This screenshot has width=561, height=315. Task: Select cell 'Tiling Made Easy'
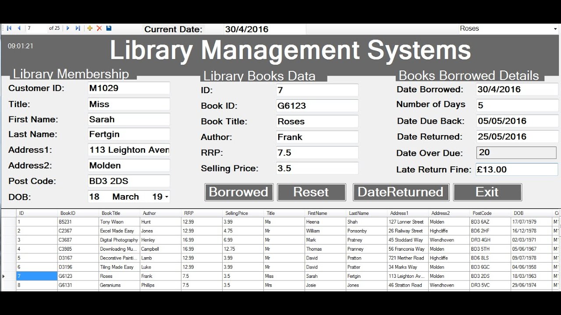[119, 267]
